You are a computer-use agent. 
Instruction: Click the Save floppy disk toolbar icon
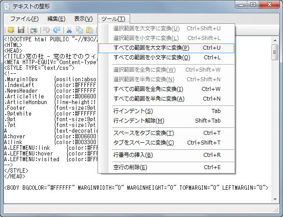21,30
